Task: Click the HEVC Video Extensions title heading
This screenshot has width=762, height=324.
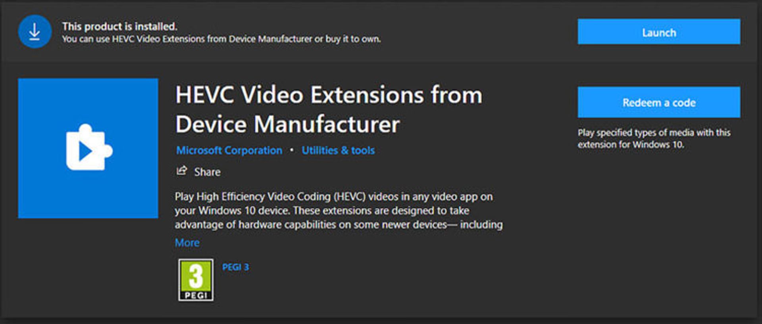Action: click(328, 95)
